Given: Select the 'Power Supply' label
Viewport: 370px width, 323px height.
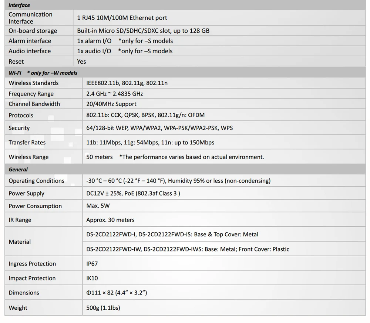Looking at the screenshot, I should click(x=26, y=193).
